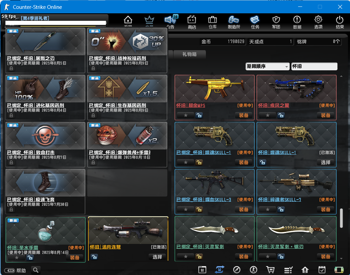This screenshot has height=275, width=350.
Task: Select the 怀旧|追月连弩 crossbow thumbnail
Action: 128,230
